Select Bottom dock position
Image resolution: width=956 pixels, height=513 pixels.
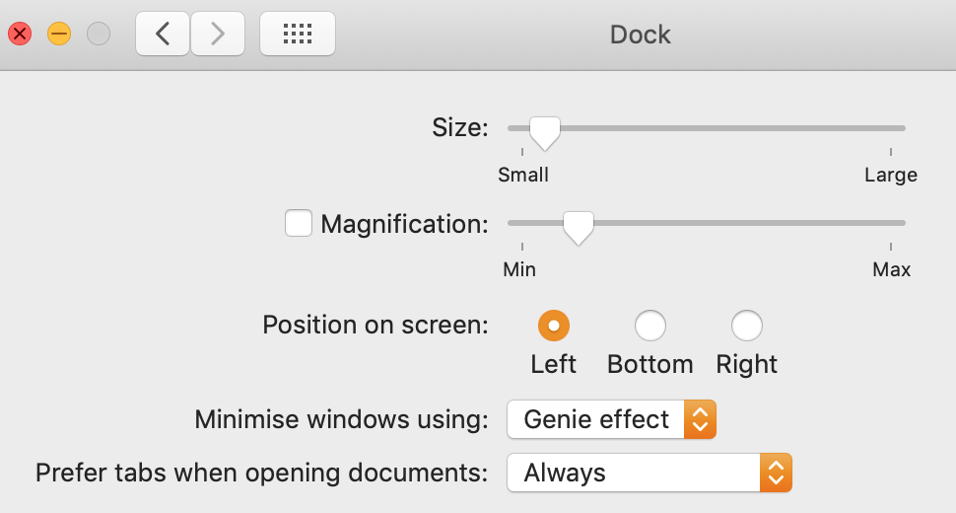[x=649, y=325]
